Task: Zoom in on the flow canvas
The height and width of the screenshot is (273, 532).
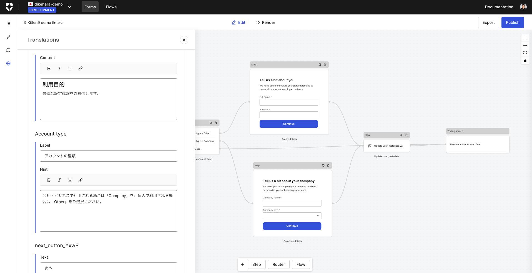Action: coord(525,38)
